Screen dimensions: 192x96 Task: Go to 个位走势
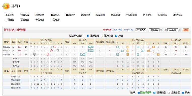55,20
